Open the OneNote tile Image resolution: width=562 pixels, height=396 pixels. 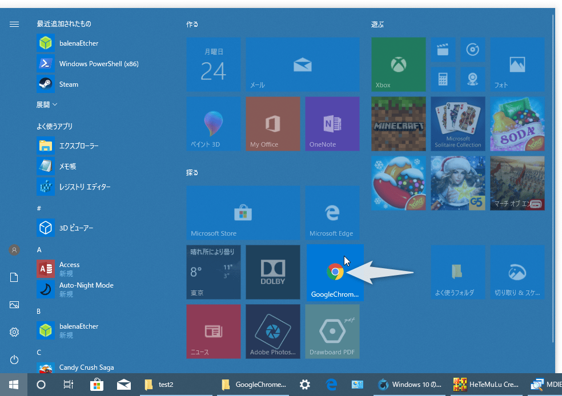(x=332, y=124)
